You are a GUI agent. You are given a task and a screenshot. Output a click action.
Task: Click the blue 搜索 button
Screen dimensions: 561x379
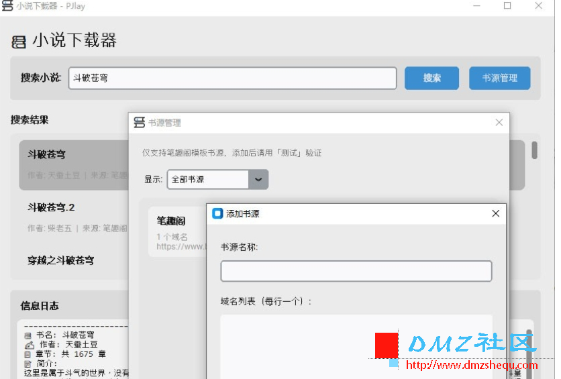(431, 78)
